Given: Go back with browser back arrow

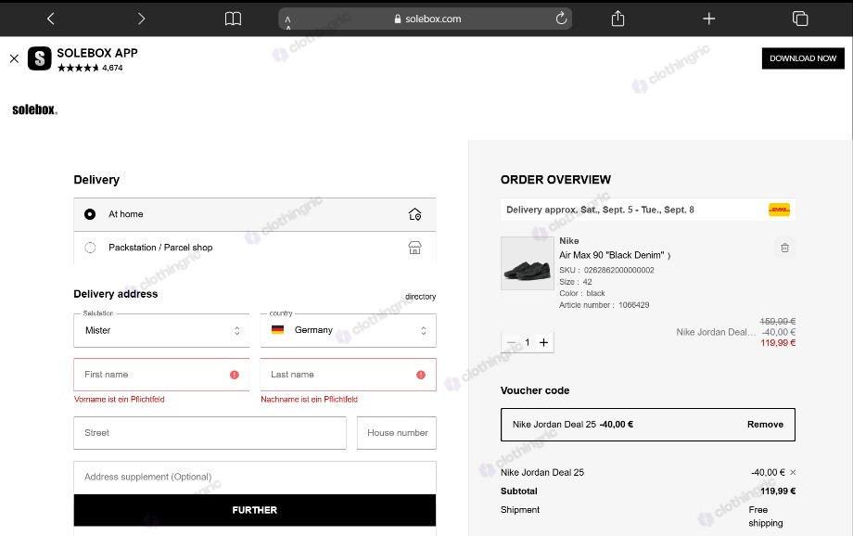Looking at the screenshot, I should click(x=51, y=19).
